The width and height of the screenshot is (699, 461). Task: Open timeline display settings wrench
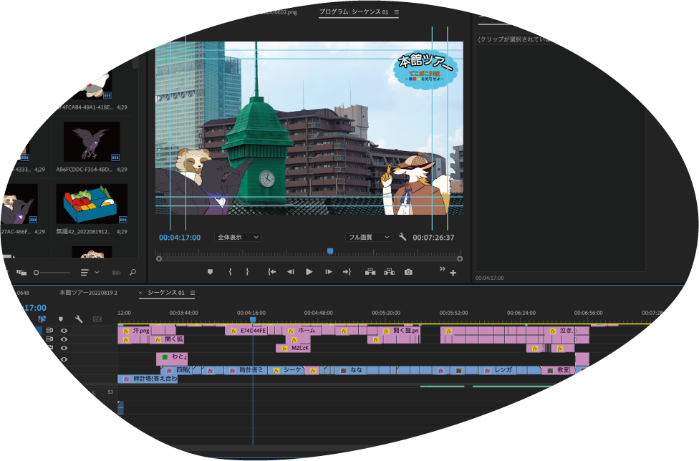tap(79, 319)
